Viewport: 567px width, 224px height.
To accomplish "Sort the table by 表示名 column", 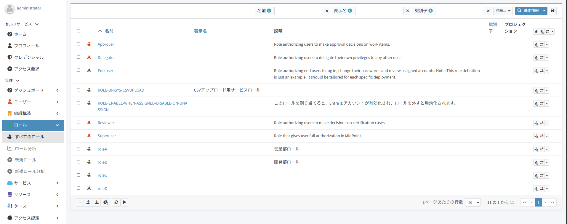I will coord(200,31).
